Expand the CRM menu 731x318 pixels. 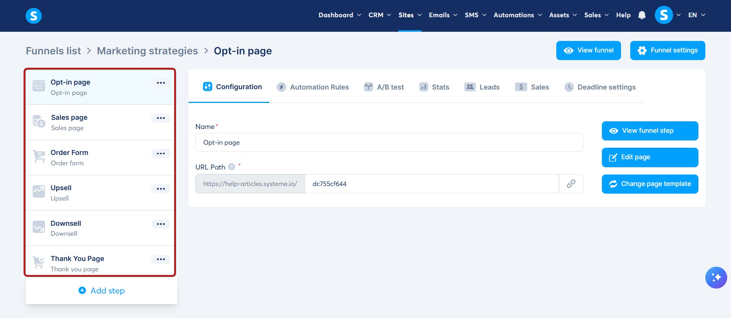[x=380, y=15]
